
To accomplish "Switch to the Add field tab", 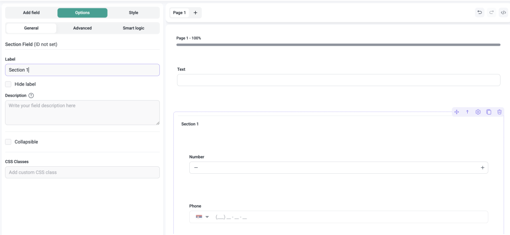I will 31,12.
